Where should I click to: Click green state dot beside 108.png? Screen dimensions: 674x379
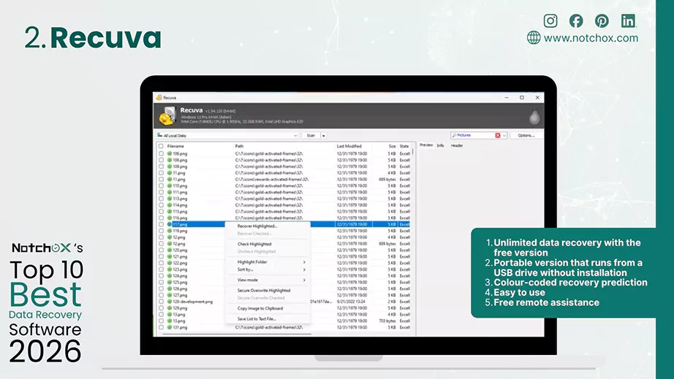170,160
